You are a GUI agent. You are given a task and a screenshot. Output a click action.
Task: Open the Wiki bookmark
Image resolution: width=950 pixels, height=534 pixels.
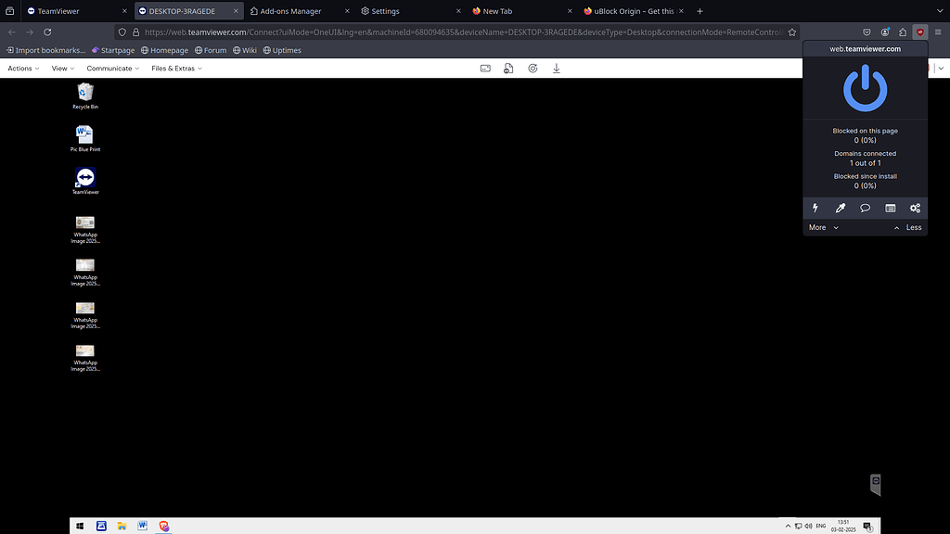click(x=244, y=50)
